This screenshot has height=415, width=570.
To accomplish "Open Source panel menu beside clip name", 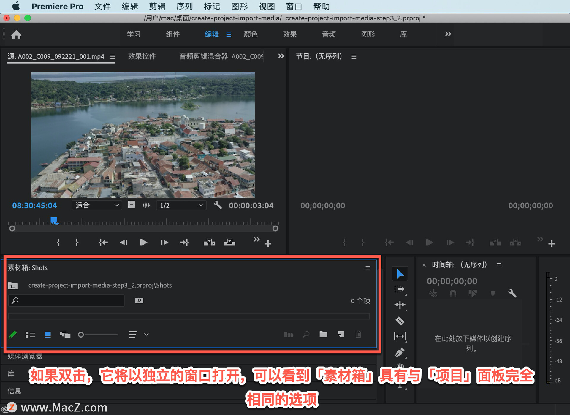I will [x=112, y=56].
